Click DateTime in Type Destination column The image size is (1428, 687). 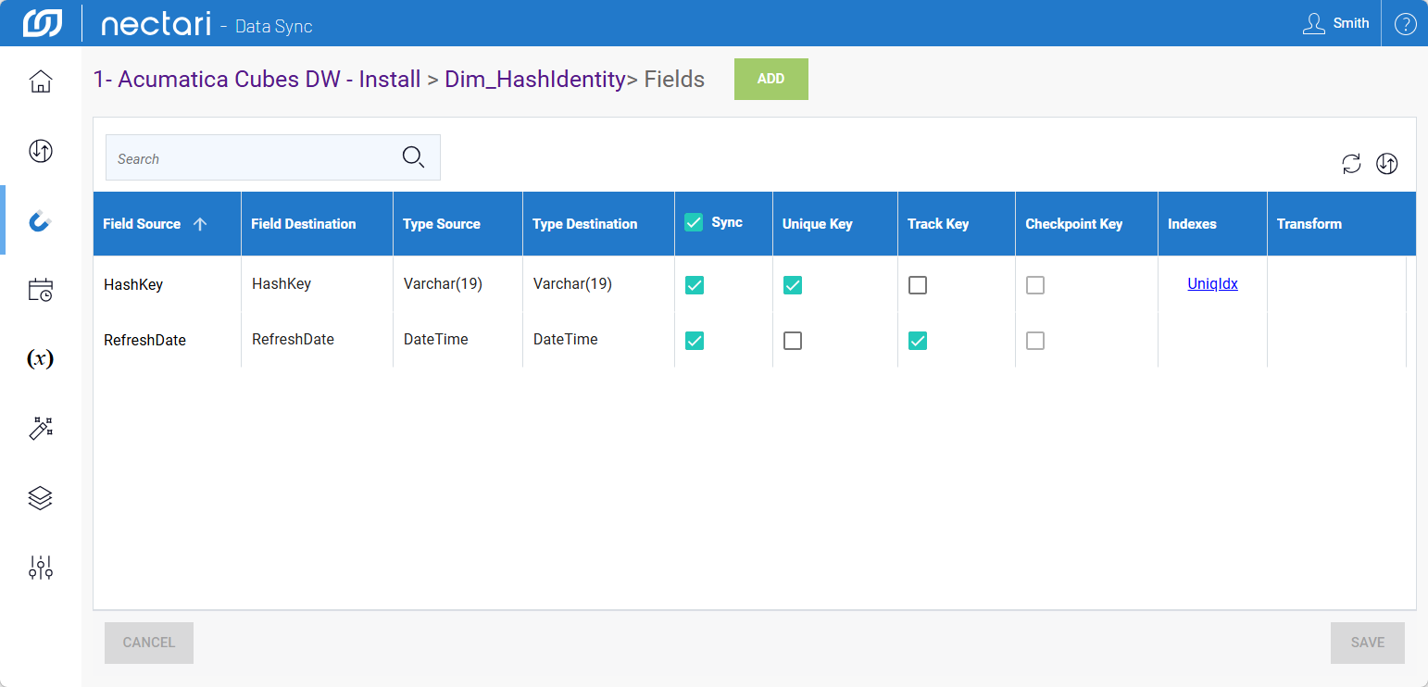coord(566,340)
